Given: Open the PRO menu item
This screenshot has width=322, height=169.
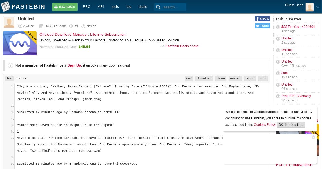Looking at the screenshot, I should click(87, 7).
